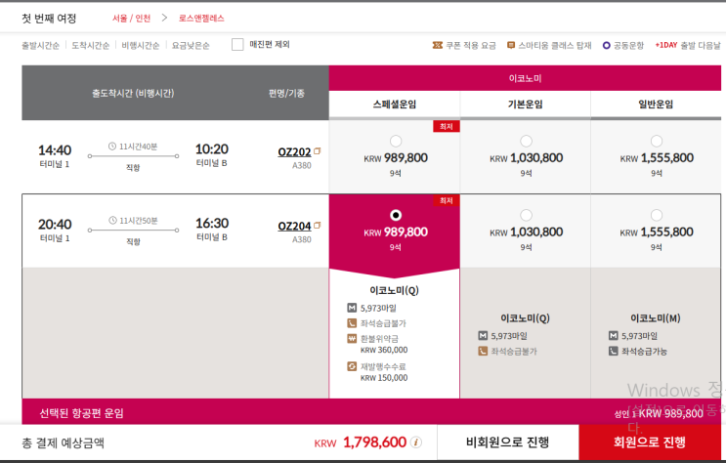This screenshot has width=726, height=463.
Task: Click the coupon fare legend icon
Action: point(437,45)
